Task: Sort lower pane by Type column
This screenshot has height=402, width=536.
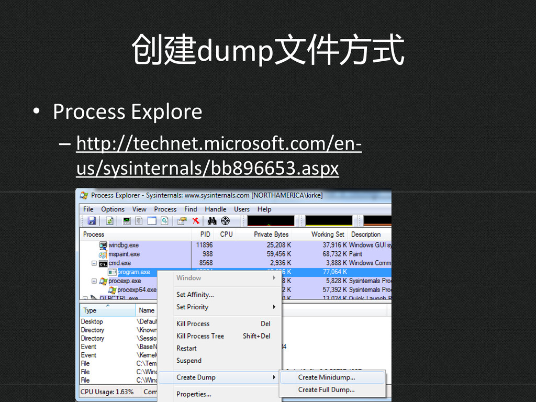Action: coord(108,310)
